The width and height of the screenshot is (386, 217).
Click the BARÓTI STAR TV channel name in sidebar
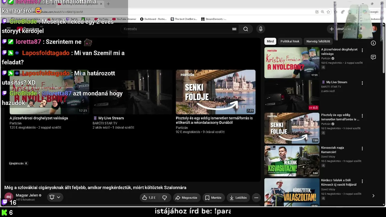(x=331, y=87)
